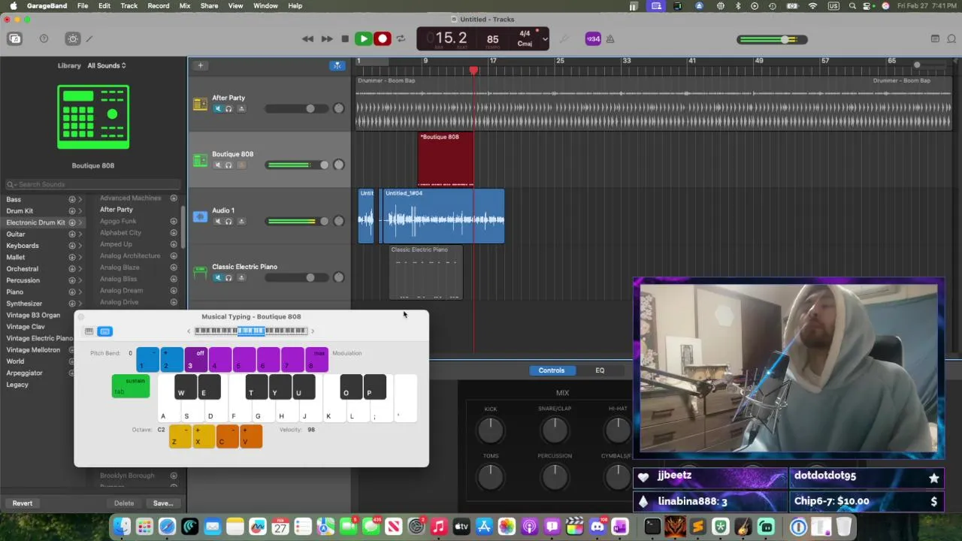Screen dimensions: 962x541
Task: Mute the Boutique 808 track
Action: point(218,165)
